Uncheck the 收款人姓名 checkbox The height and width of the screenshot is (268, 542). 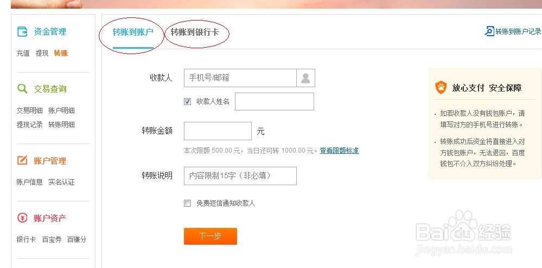[187, 101]
